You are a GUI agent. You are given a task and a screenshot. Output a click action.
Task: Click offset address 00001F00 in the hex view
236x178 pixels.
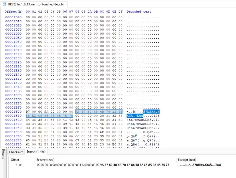point(14,111)
